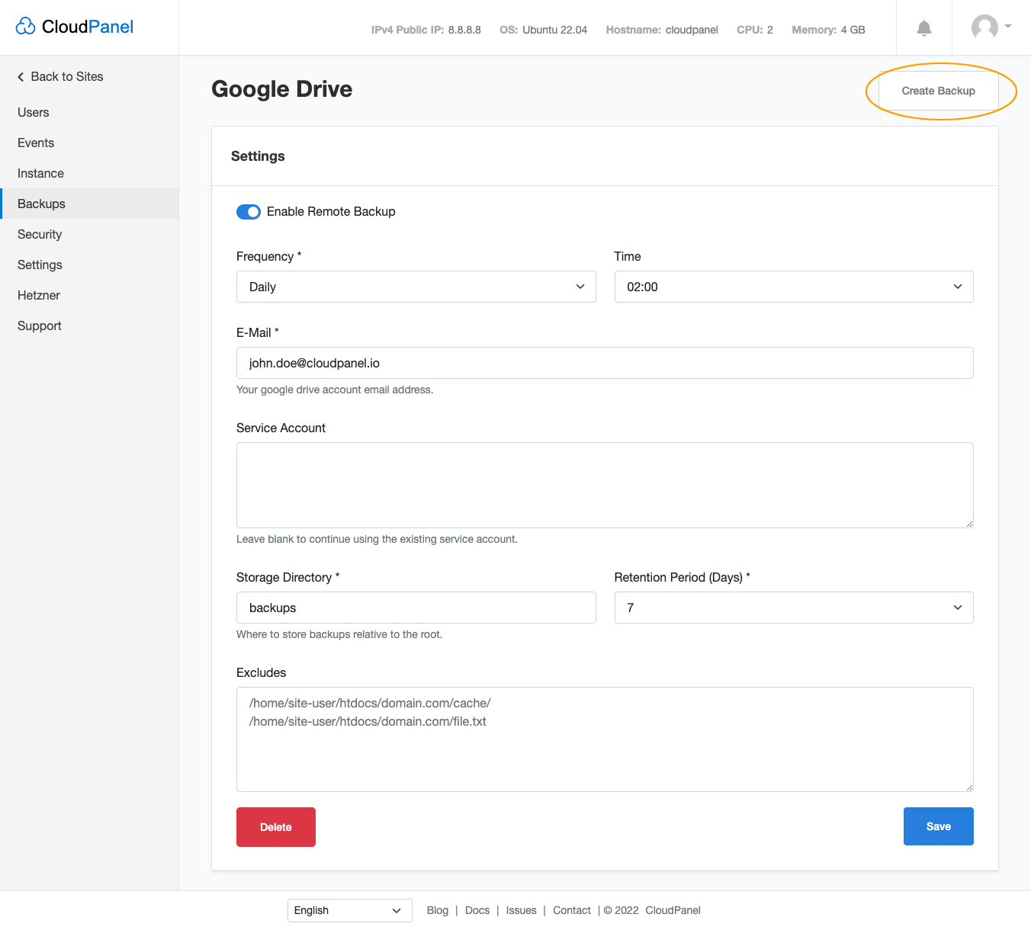Open the Time dropdown showing 02:00
The image size is (1031, 930).
tap(793, 287)
